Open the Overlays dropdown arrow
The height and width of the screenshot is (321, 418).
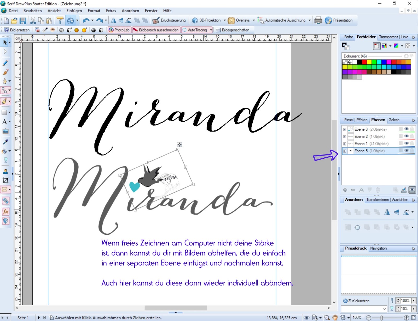pos(254,20)
